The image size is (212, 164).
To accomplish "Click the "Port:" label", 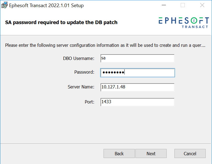I will 90,102.
